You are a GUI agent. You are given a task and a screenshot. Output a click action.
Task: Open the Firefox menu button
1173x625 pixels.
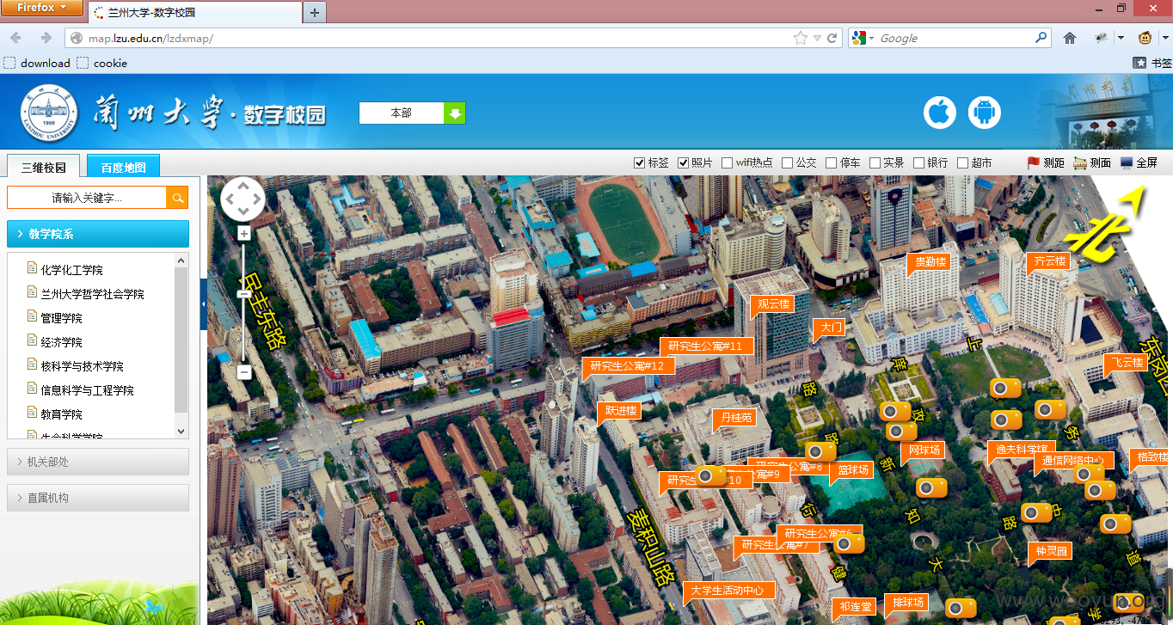coord(41,8)
